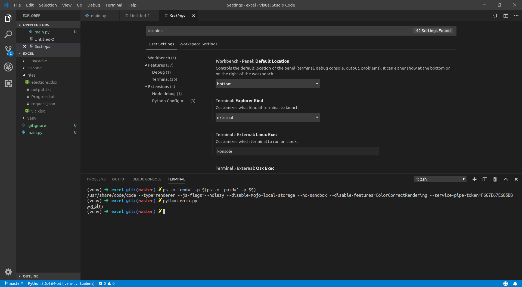Open the Search panel in the activity bar
The image size is (522, 287).
pyautogui.click(x=8, y=34)
